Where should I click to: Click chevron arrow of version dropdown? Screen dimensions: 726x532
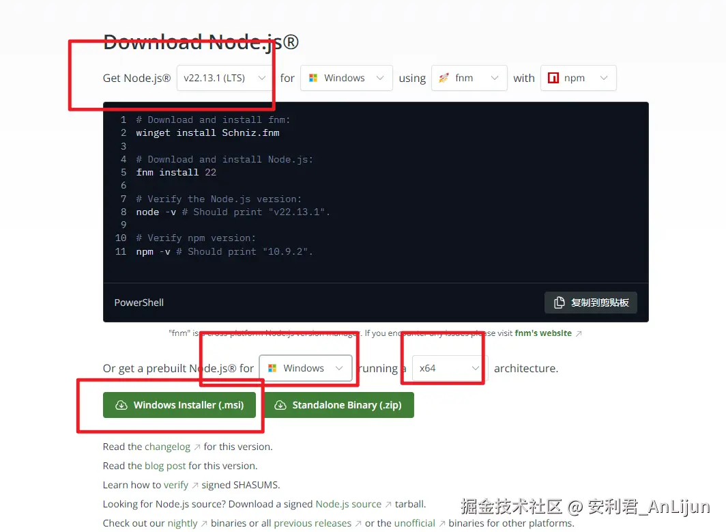coord(262,78)
